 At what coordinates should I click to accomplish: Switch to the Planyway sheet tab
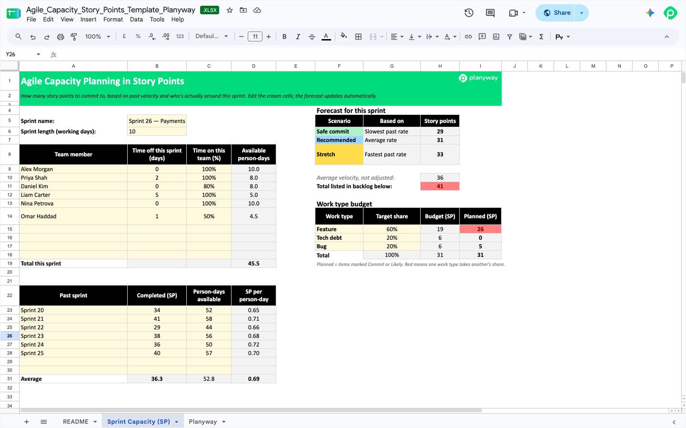tap(203, 422)
